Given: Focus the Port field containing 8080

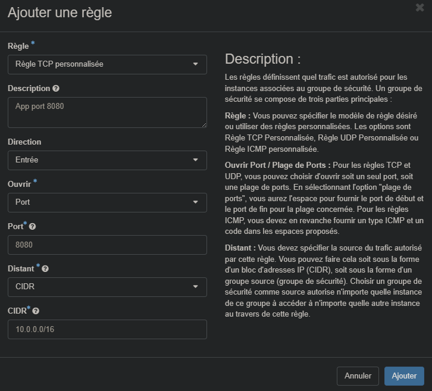Looking at the screenshot, I should 107,245.
